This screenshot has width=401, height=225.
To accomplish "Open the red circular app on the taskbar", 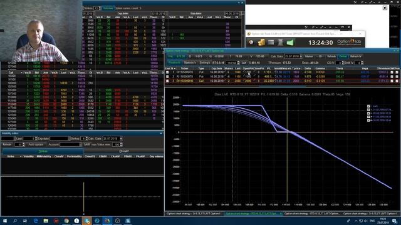I will point(56,221).
